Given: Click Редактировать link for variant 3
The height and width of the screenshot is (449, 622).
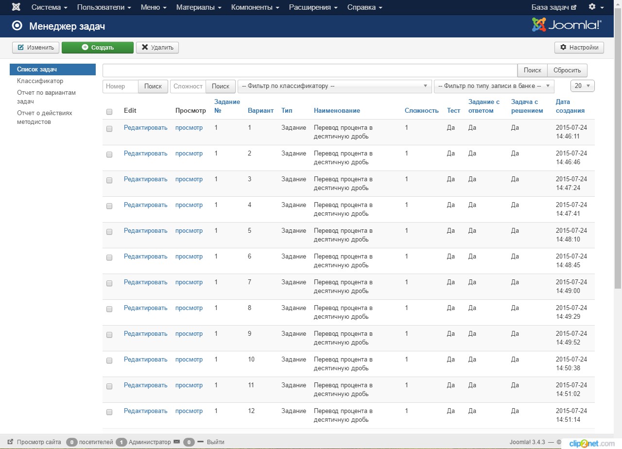Looking at the screenshot, I should pyautogui.click(x=145, y=179).
